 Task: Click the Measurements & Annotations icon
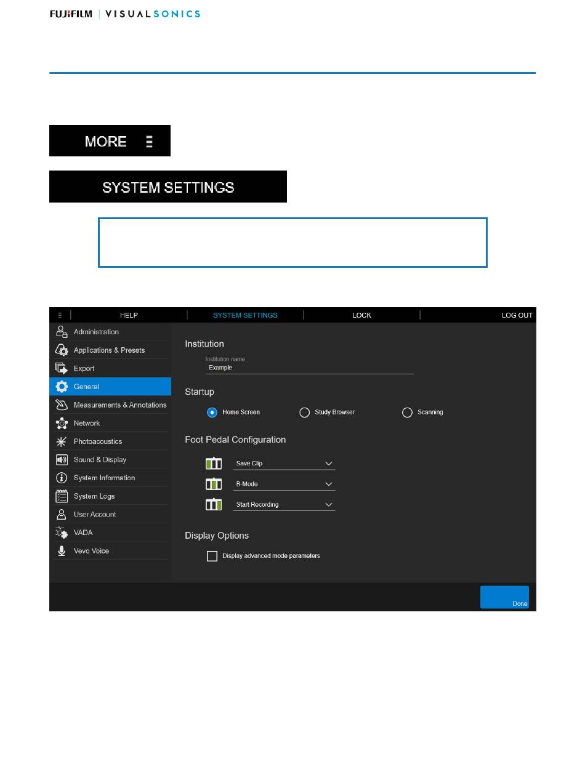[x=62, y=405]
